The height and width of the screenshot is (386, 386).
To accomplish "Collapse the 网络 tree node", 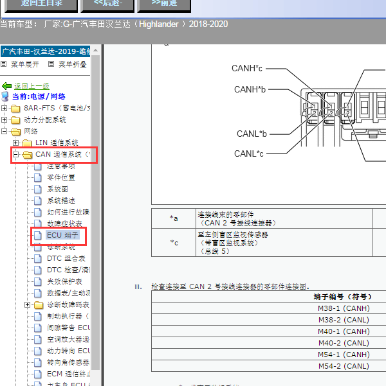I will (x=5, y=131).
